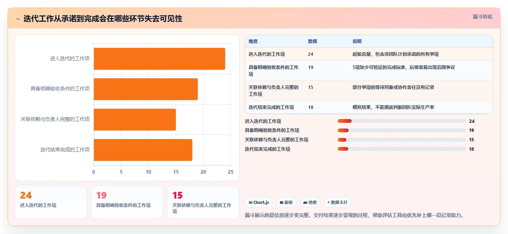Screen dimensions: 508x234
Task: Click the progress value 15
Action: tap(472, 140)
